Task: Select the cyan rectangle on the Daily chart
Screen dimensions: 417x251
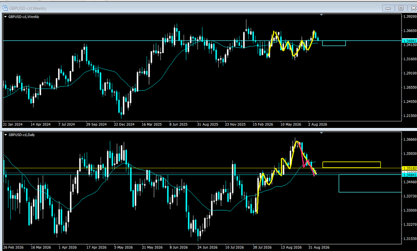Action: (370, 183)
